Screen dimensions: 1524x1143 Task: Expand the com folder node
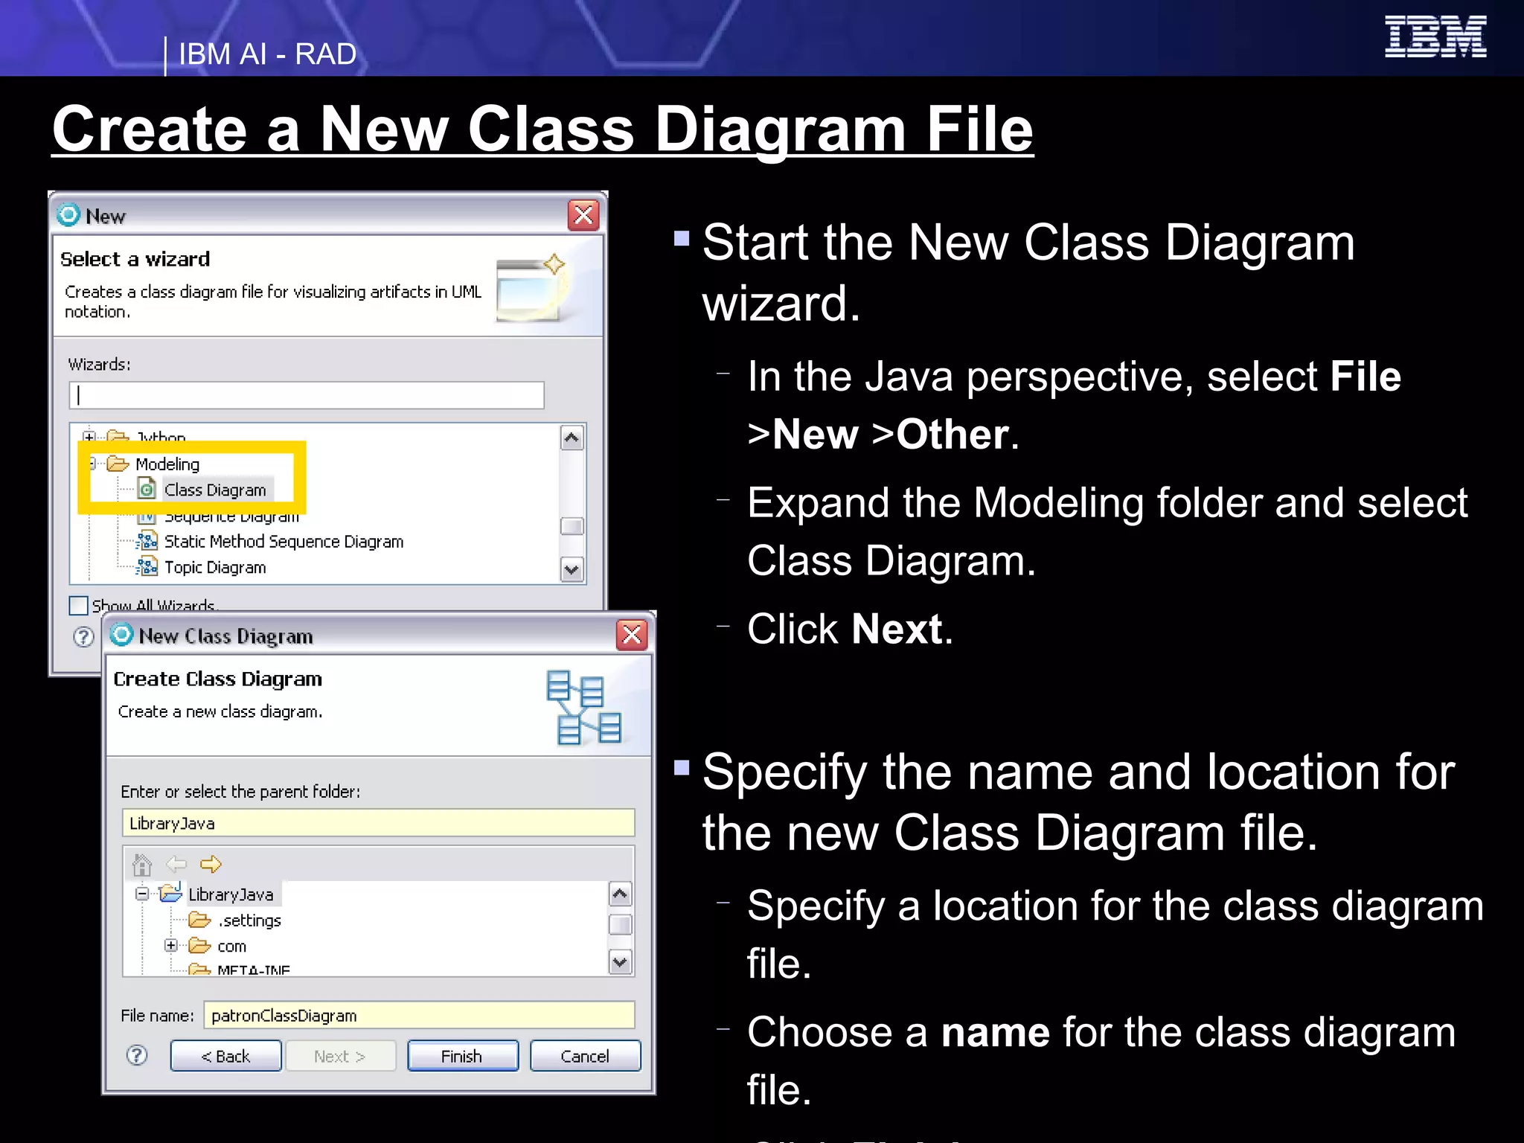[x=171, y=945]
